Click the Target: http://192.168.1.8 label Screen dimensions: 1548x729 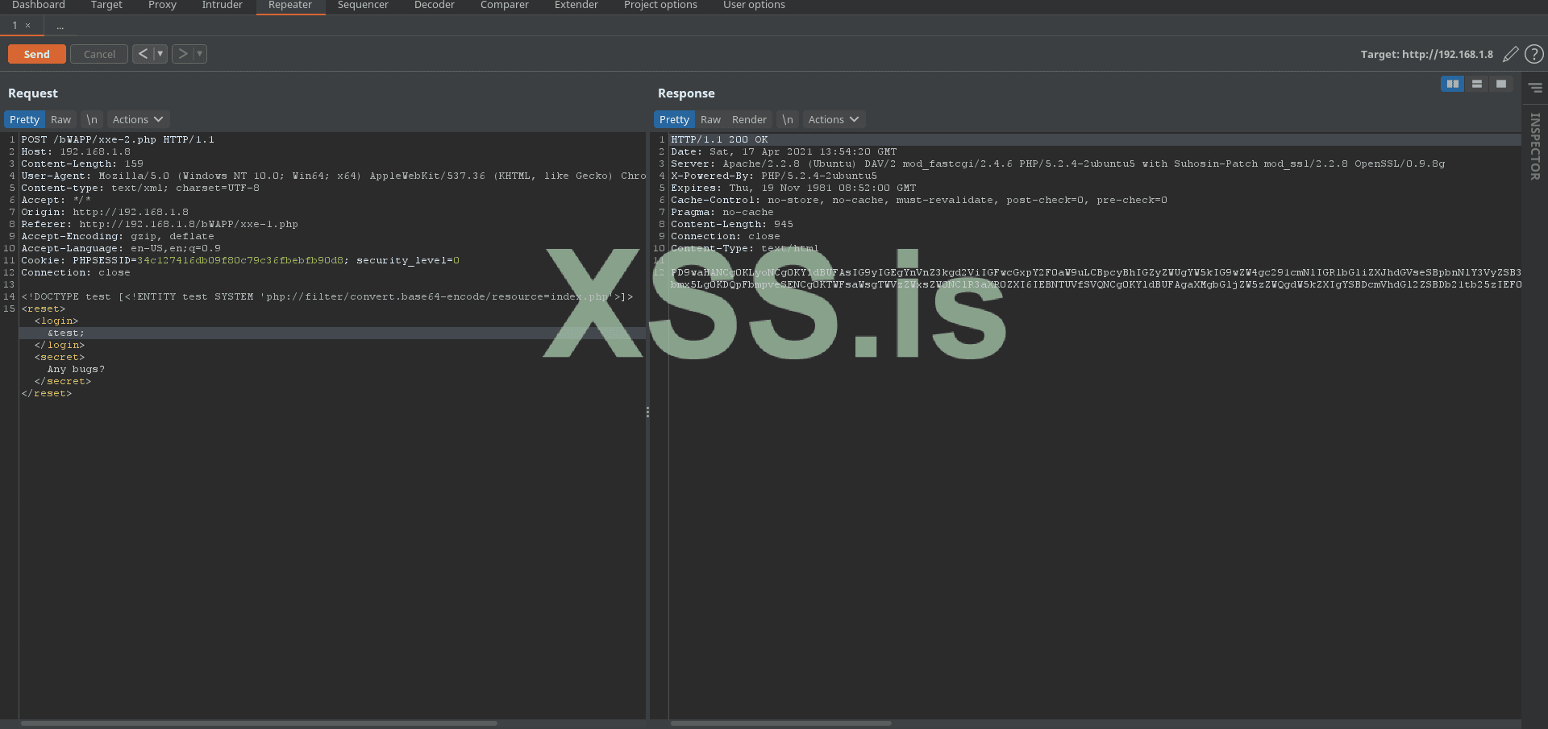tap(1426, 55)
